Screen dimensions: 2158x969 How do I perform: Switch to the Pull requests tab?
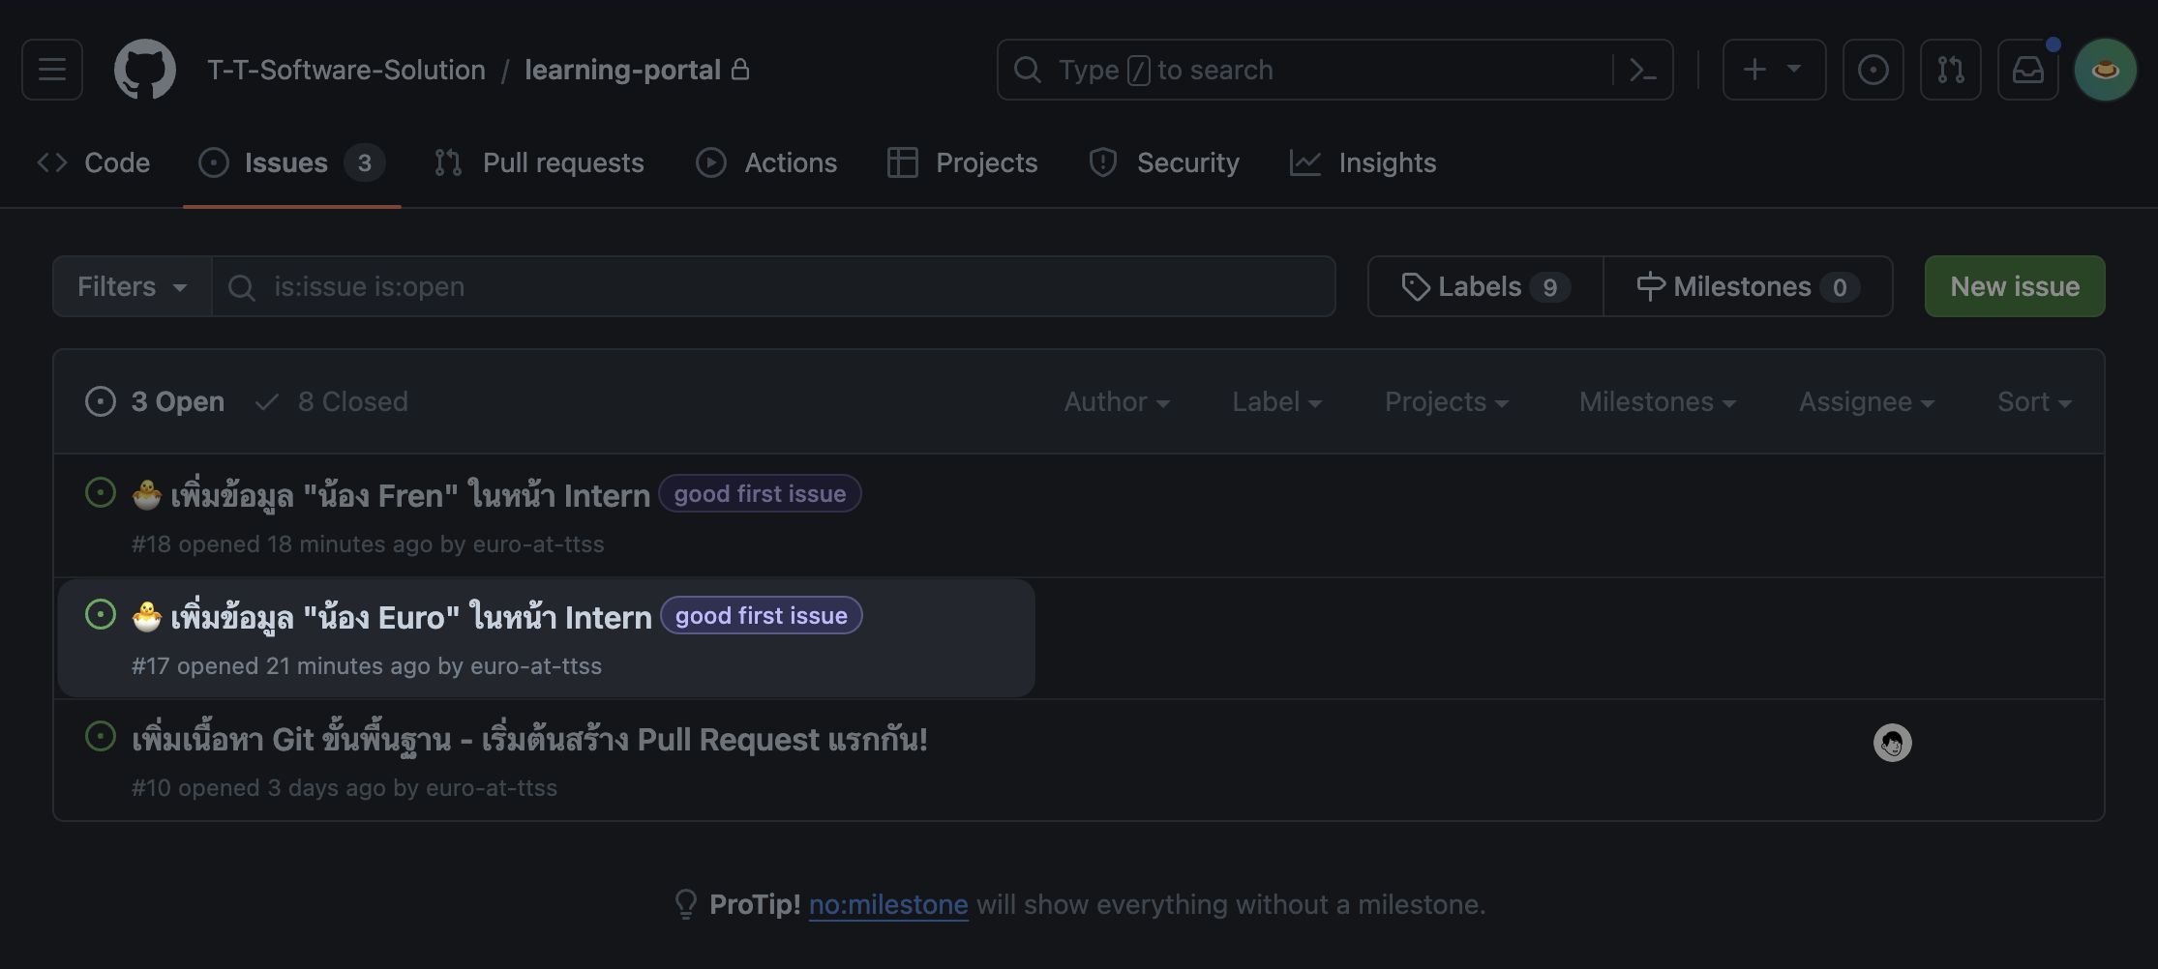(x=539, y=162)
